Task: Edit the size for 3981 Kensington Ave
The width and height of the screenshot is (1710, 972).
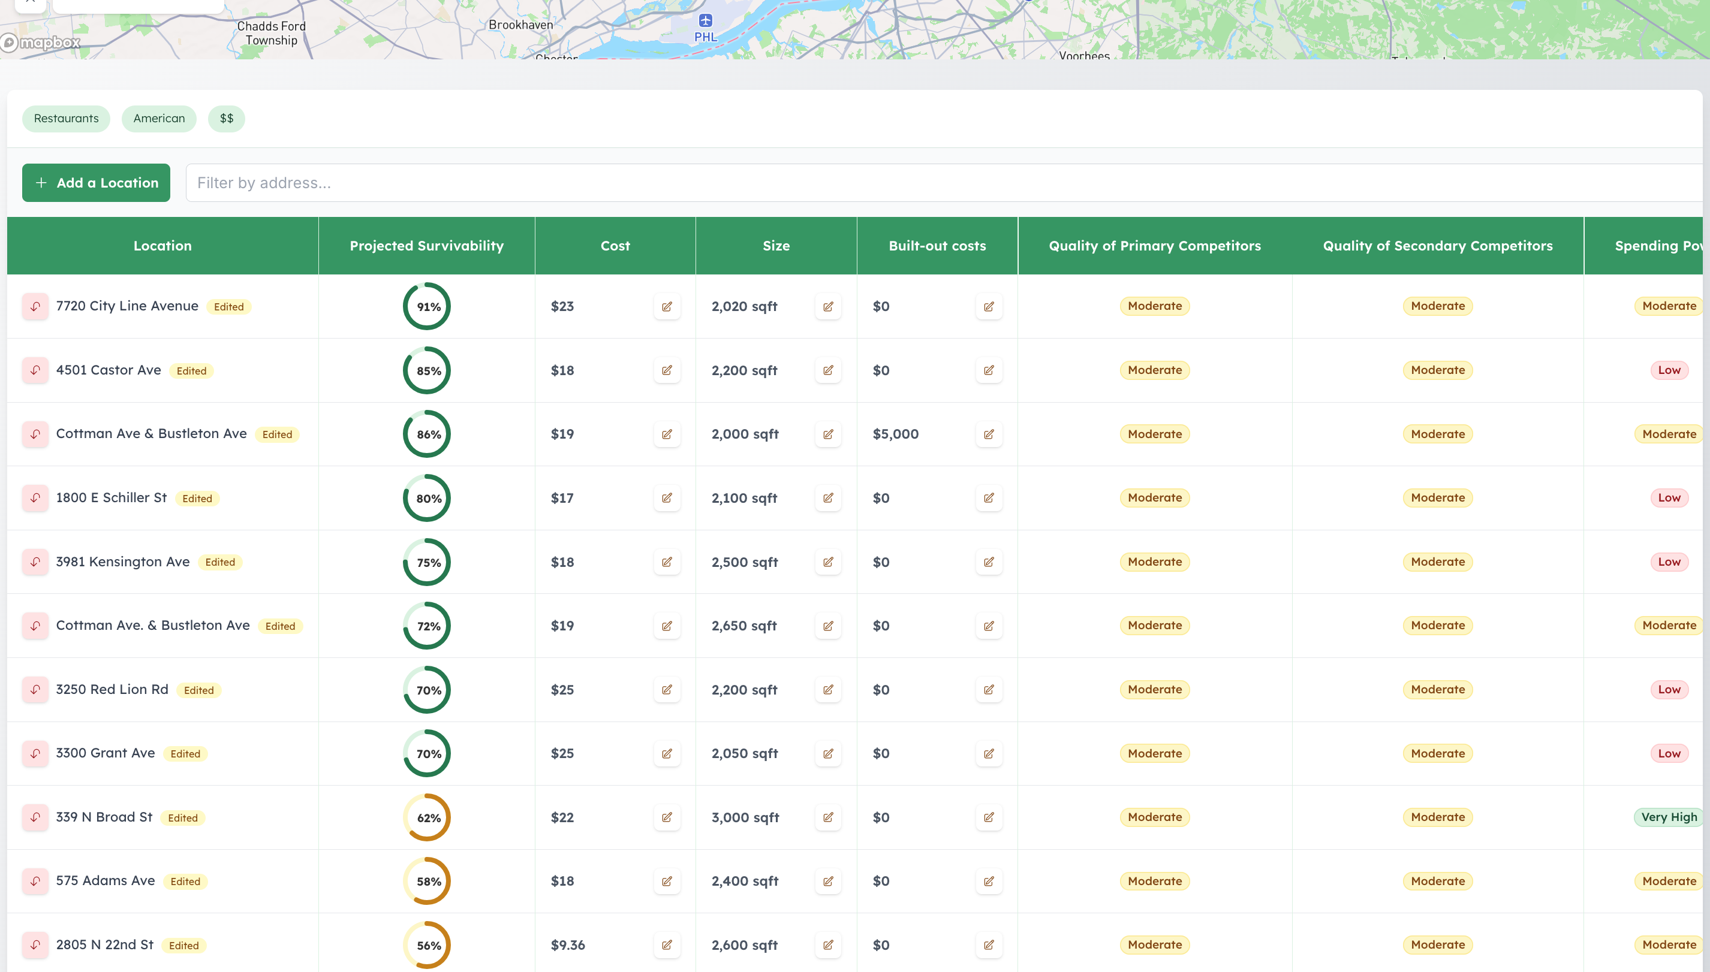Action: pyautogui.click(x=828, y=562)
